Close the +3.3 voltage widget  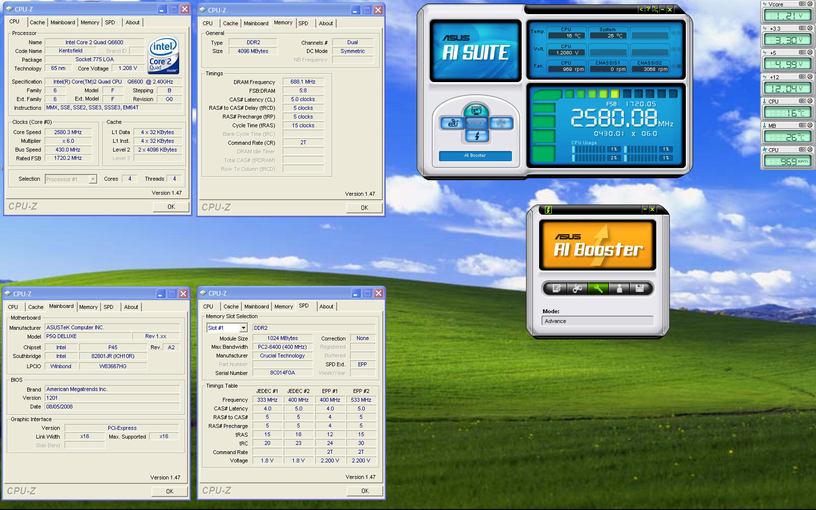click(x=810, y=28)
